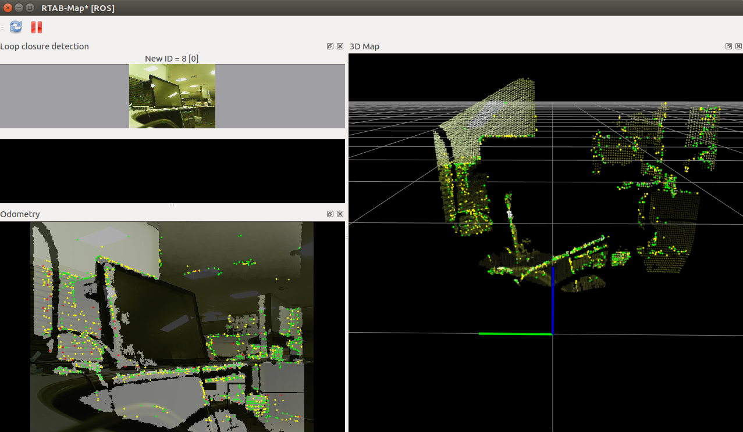Click the toolbar drag handle grip
Image resolution: width=743 pixels, height=432 pixels.
[2, 27]
